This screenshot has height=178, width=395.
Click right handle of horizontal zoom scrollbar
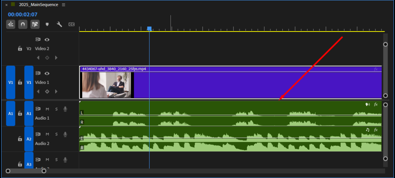pyautogui.click(x=44, y=171)
